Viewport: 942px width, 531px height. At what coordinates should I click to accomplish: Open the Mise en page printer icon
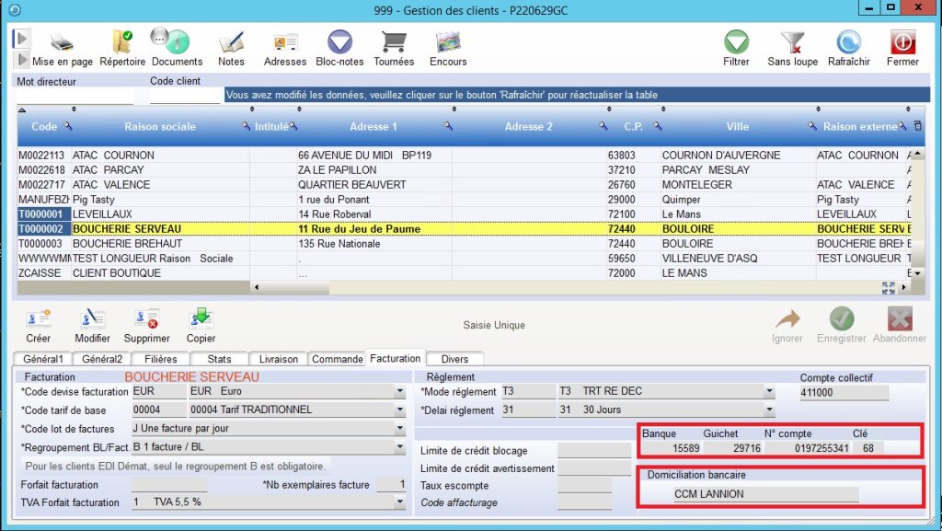(x=62, y=42)
